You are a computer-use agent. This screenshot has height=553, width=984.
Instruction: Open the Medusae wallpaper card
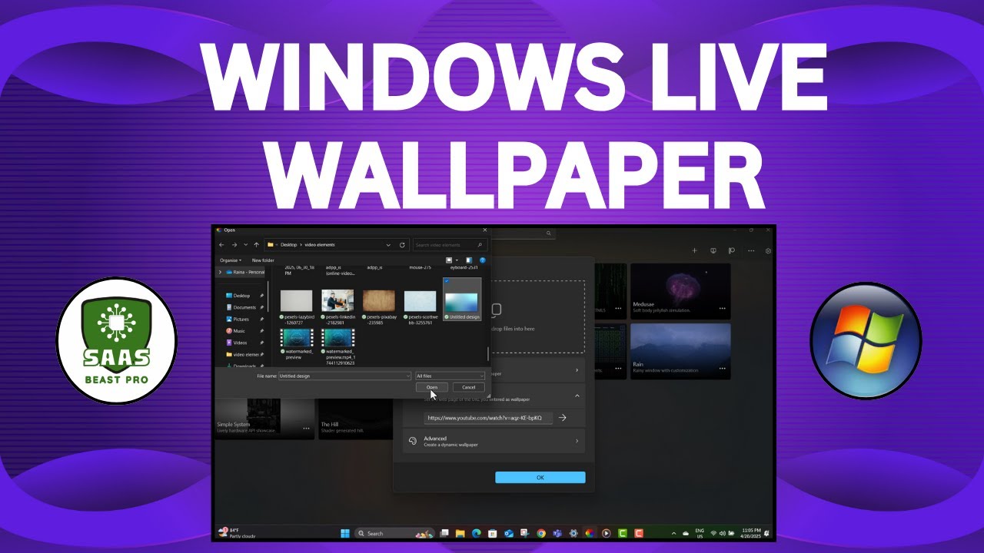(680, 290)
